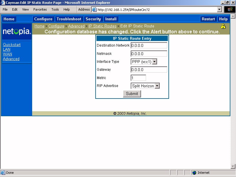Click the Internet zone globe icon
236x177 pixels.
point(194,173)
